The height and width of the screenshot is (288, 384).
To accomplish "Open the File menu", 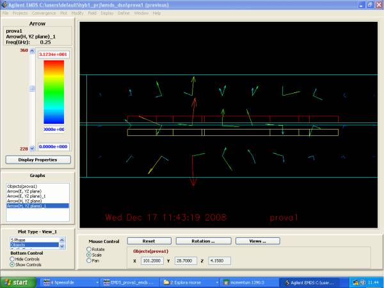I will [x=5, y=13].
